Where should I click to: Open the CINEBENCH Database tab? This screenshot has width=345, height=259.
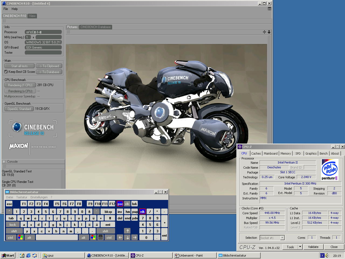click(x=95, y=27)
